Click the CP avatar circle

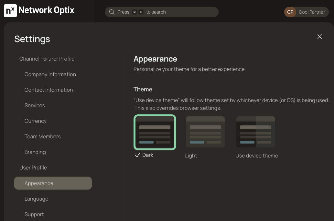click(290, 12)
